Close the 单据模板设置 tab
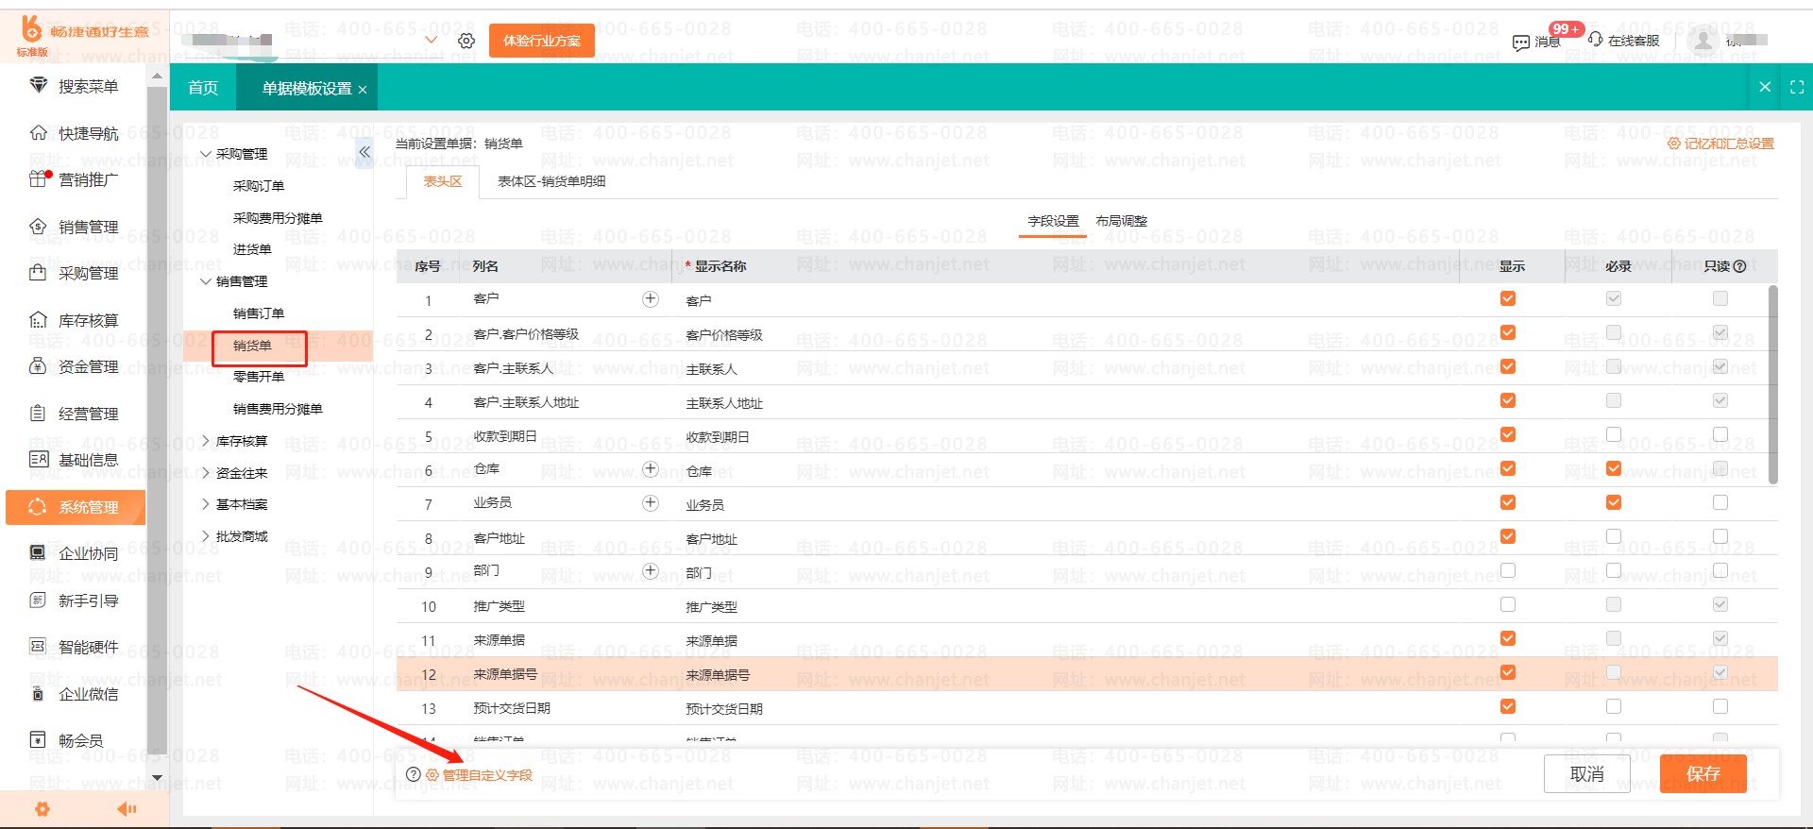 362,90
